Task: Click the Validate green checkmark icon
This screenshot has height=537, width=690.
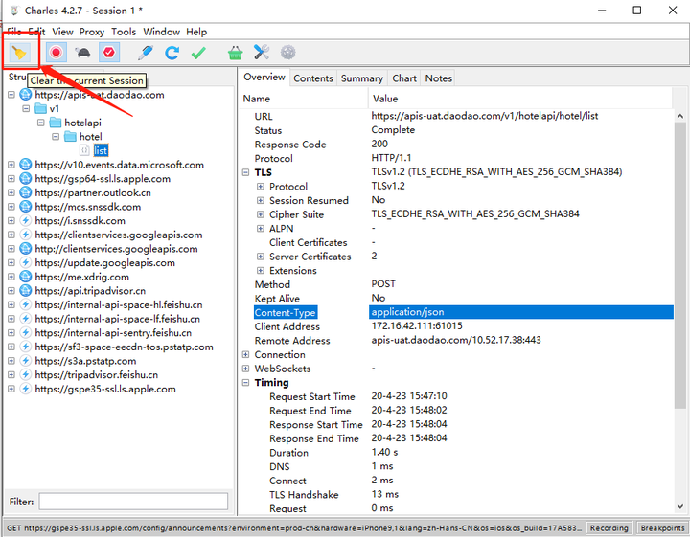Action: [x=198, y=54]
